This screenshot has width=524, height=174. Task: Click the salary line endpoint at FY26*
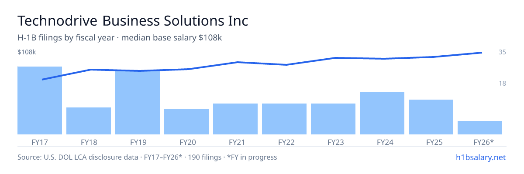tap(481, 53)
